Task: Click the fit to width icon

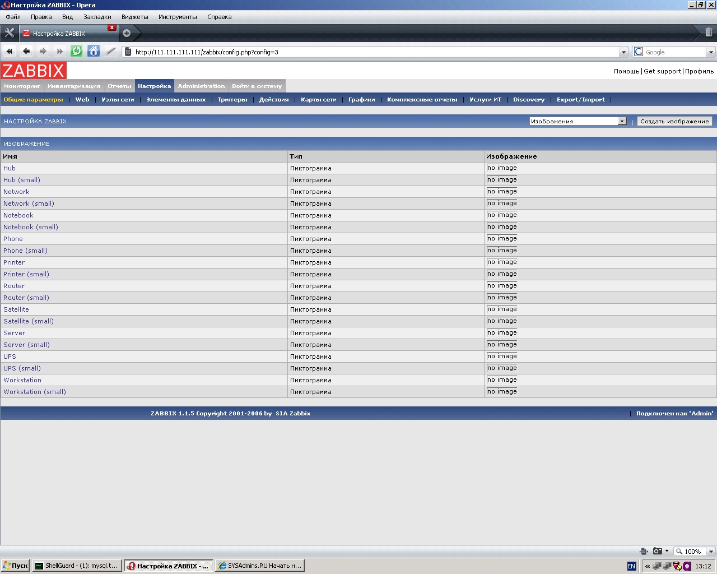Action: pos(644,551)
